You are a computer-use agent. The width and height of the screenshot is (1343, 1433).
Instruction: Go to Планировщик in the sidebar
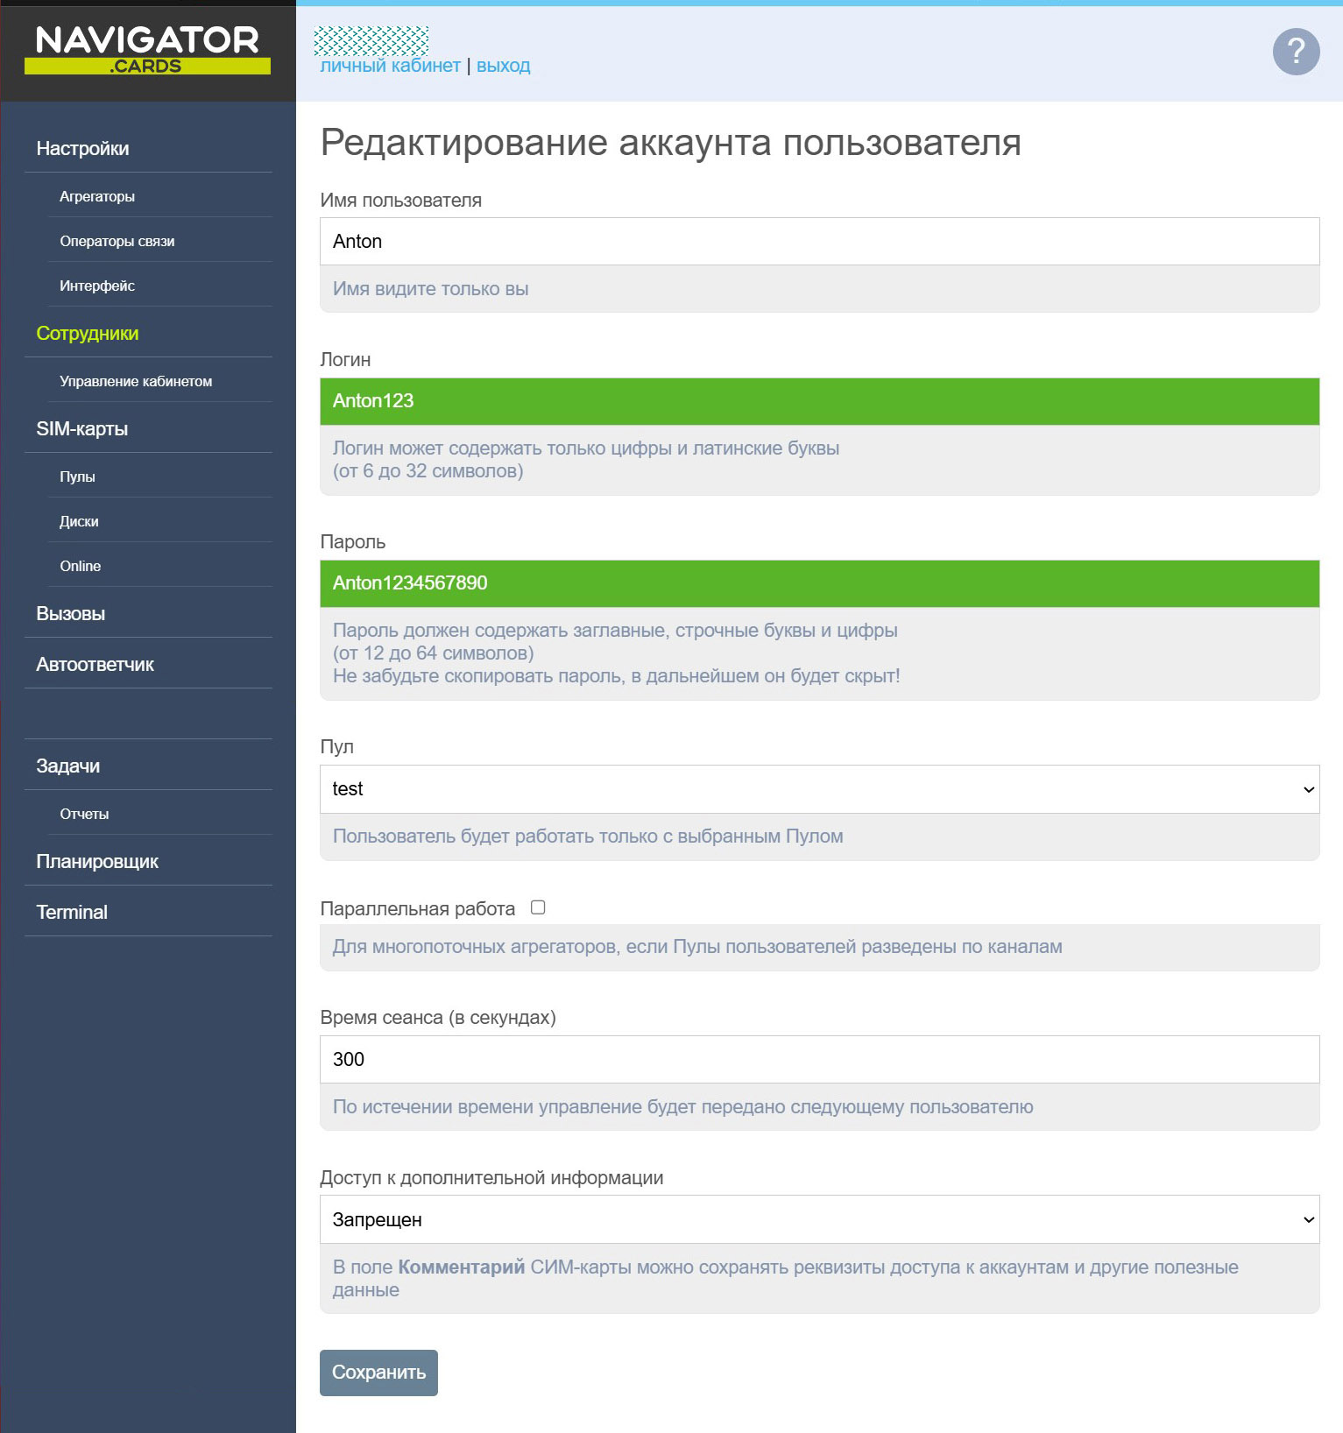click(97, 861)
